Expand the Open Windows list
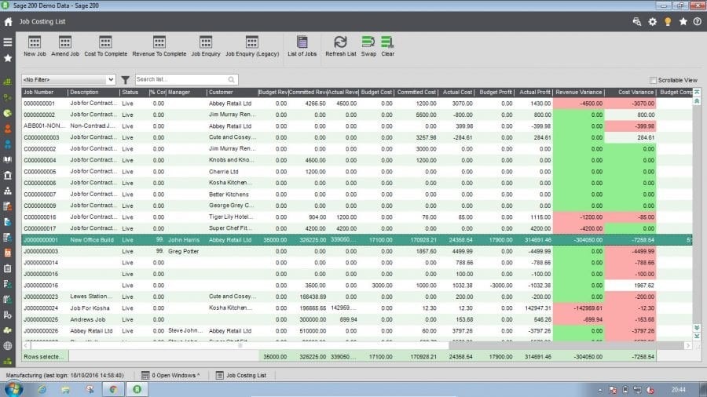The width and height of the screenshot is (707, 397). click(x=170, y=375)
